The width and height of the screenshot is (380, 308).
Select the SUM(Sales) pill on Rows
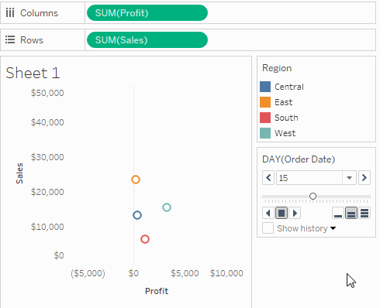147,40
